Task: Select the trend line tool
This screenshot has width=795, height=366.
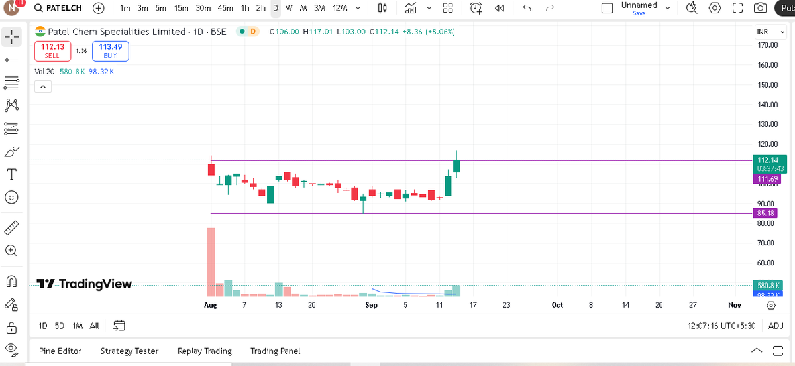Action: (11, 60)
